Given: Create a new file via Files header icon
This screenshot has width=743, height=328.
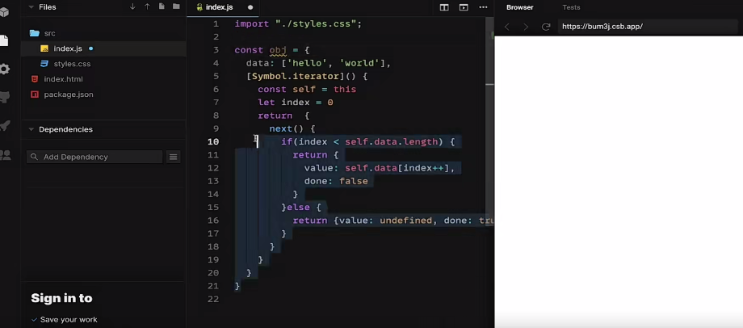Looking at the screenshot, I should click(x=162, y=6).
